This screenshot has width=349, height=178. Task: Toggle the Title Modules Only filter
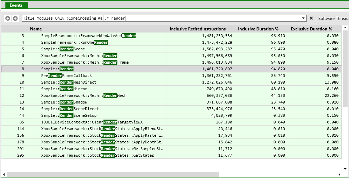[44, 18]
